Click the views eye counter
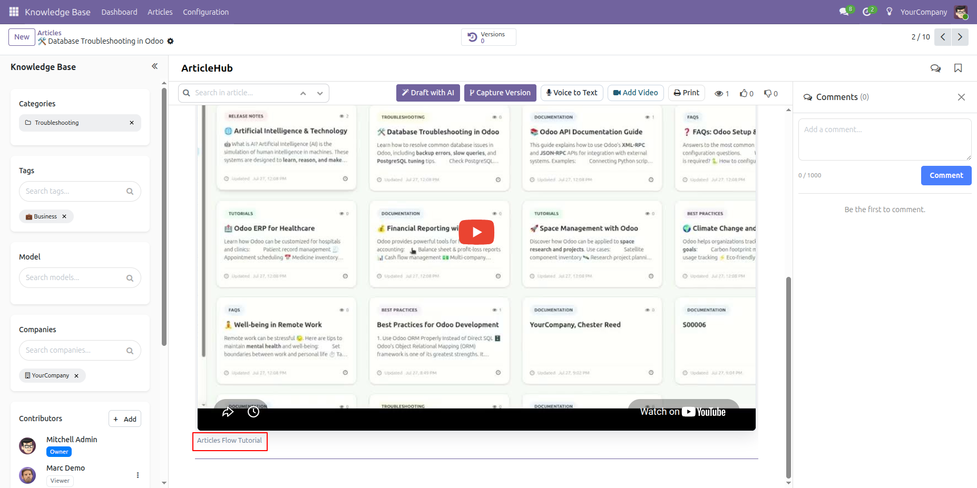 coord(722,93)
